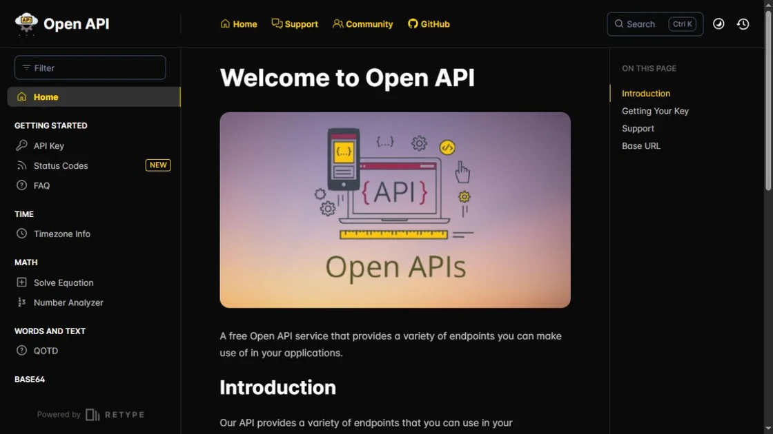773x434 pixels.
Task: Click the Welcome to Open API heading
Action: click(347, 78)
